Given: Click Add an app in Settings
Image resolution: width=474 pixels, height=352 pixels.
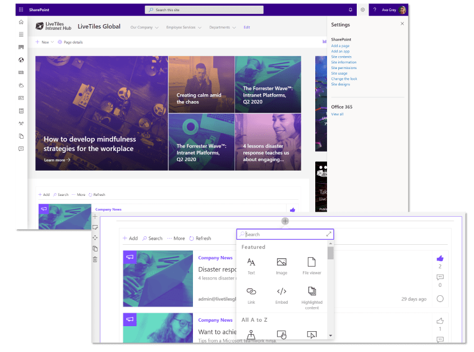Looking at the screenshot, I should [340, 51].
